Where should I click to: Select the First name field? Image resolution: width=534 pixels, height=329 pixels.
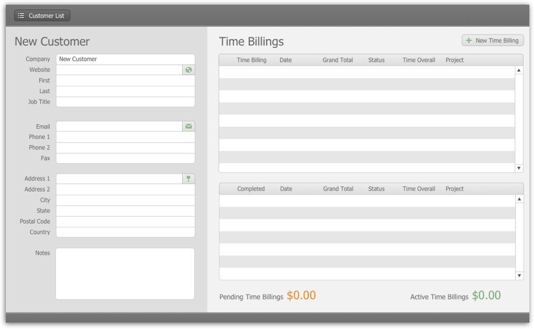coord(125,80)
